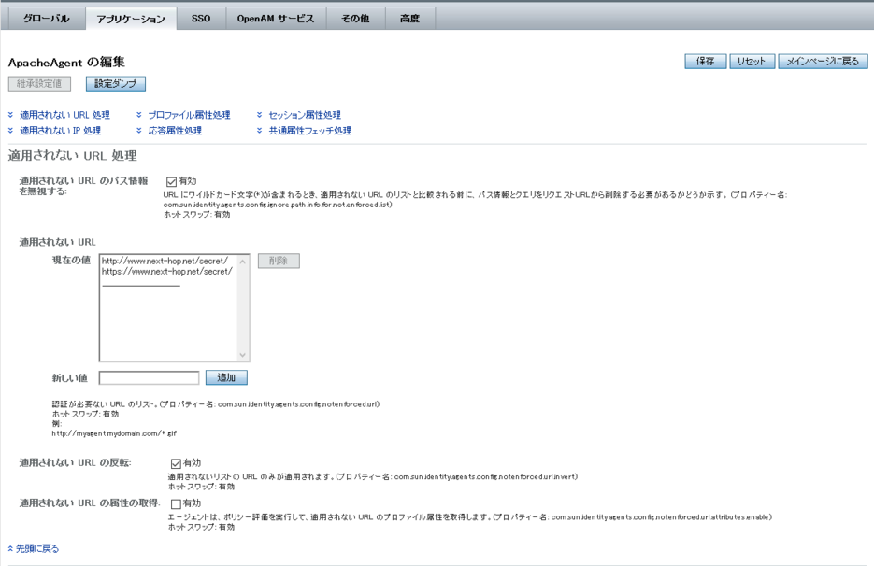Switch to the グローバル tab
The image size is (874, 566).
pos(49,17)
